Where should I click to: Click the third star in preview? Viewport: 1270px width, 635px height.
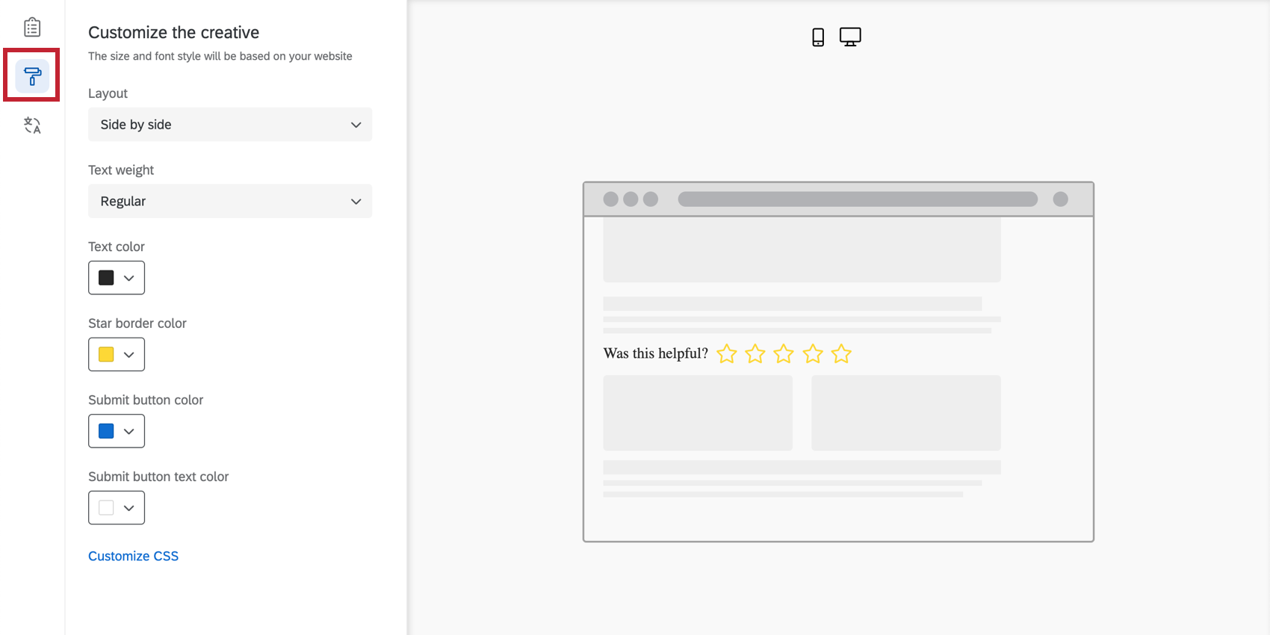784,353
